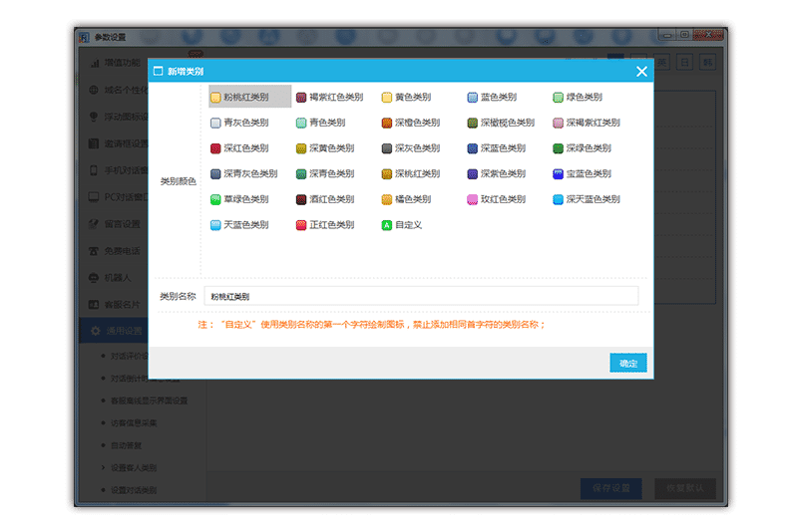Close the 新增类别 dialog
The width and height of the screenshot is (798, 532).
[641, 71]
